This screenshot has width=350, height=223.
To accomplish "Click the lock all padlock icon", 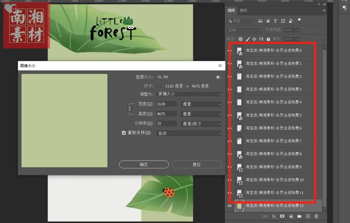I will tap(268, 39).
